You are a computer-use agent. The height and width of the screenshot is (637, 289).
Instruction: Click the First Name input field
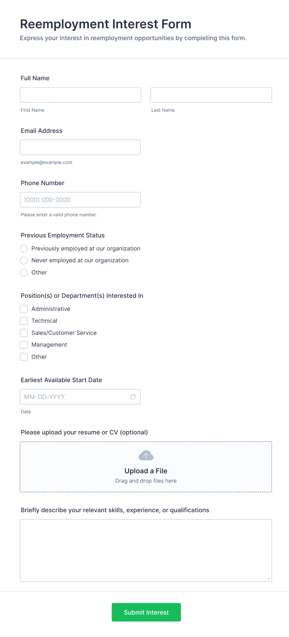80,95
